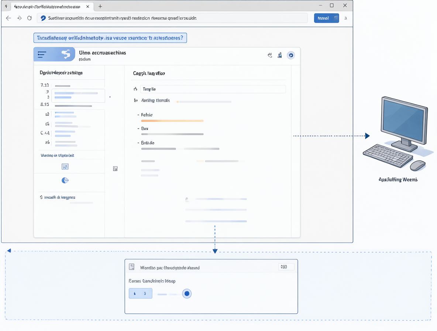
Task: Go back with the browser back arrow
Action: [x=8, y=18]
